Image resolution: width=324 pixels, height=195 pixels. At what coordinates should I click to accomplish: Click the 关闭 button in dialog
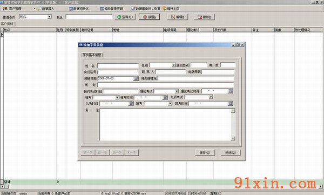(231, 153)
